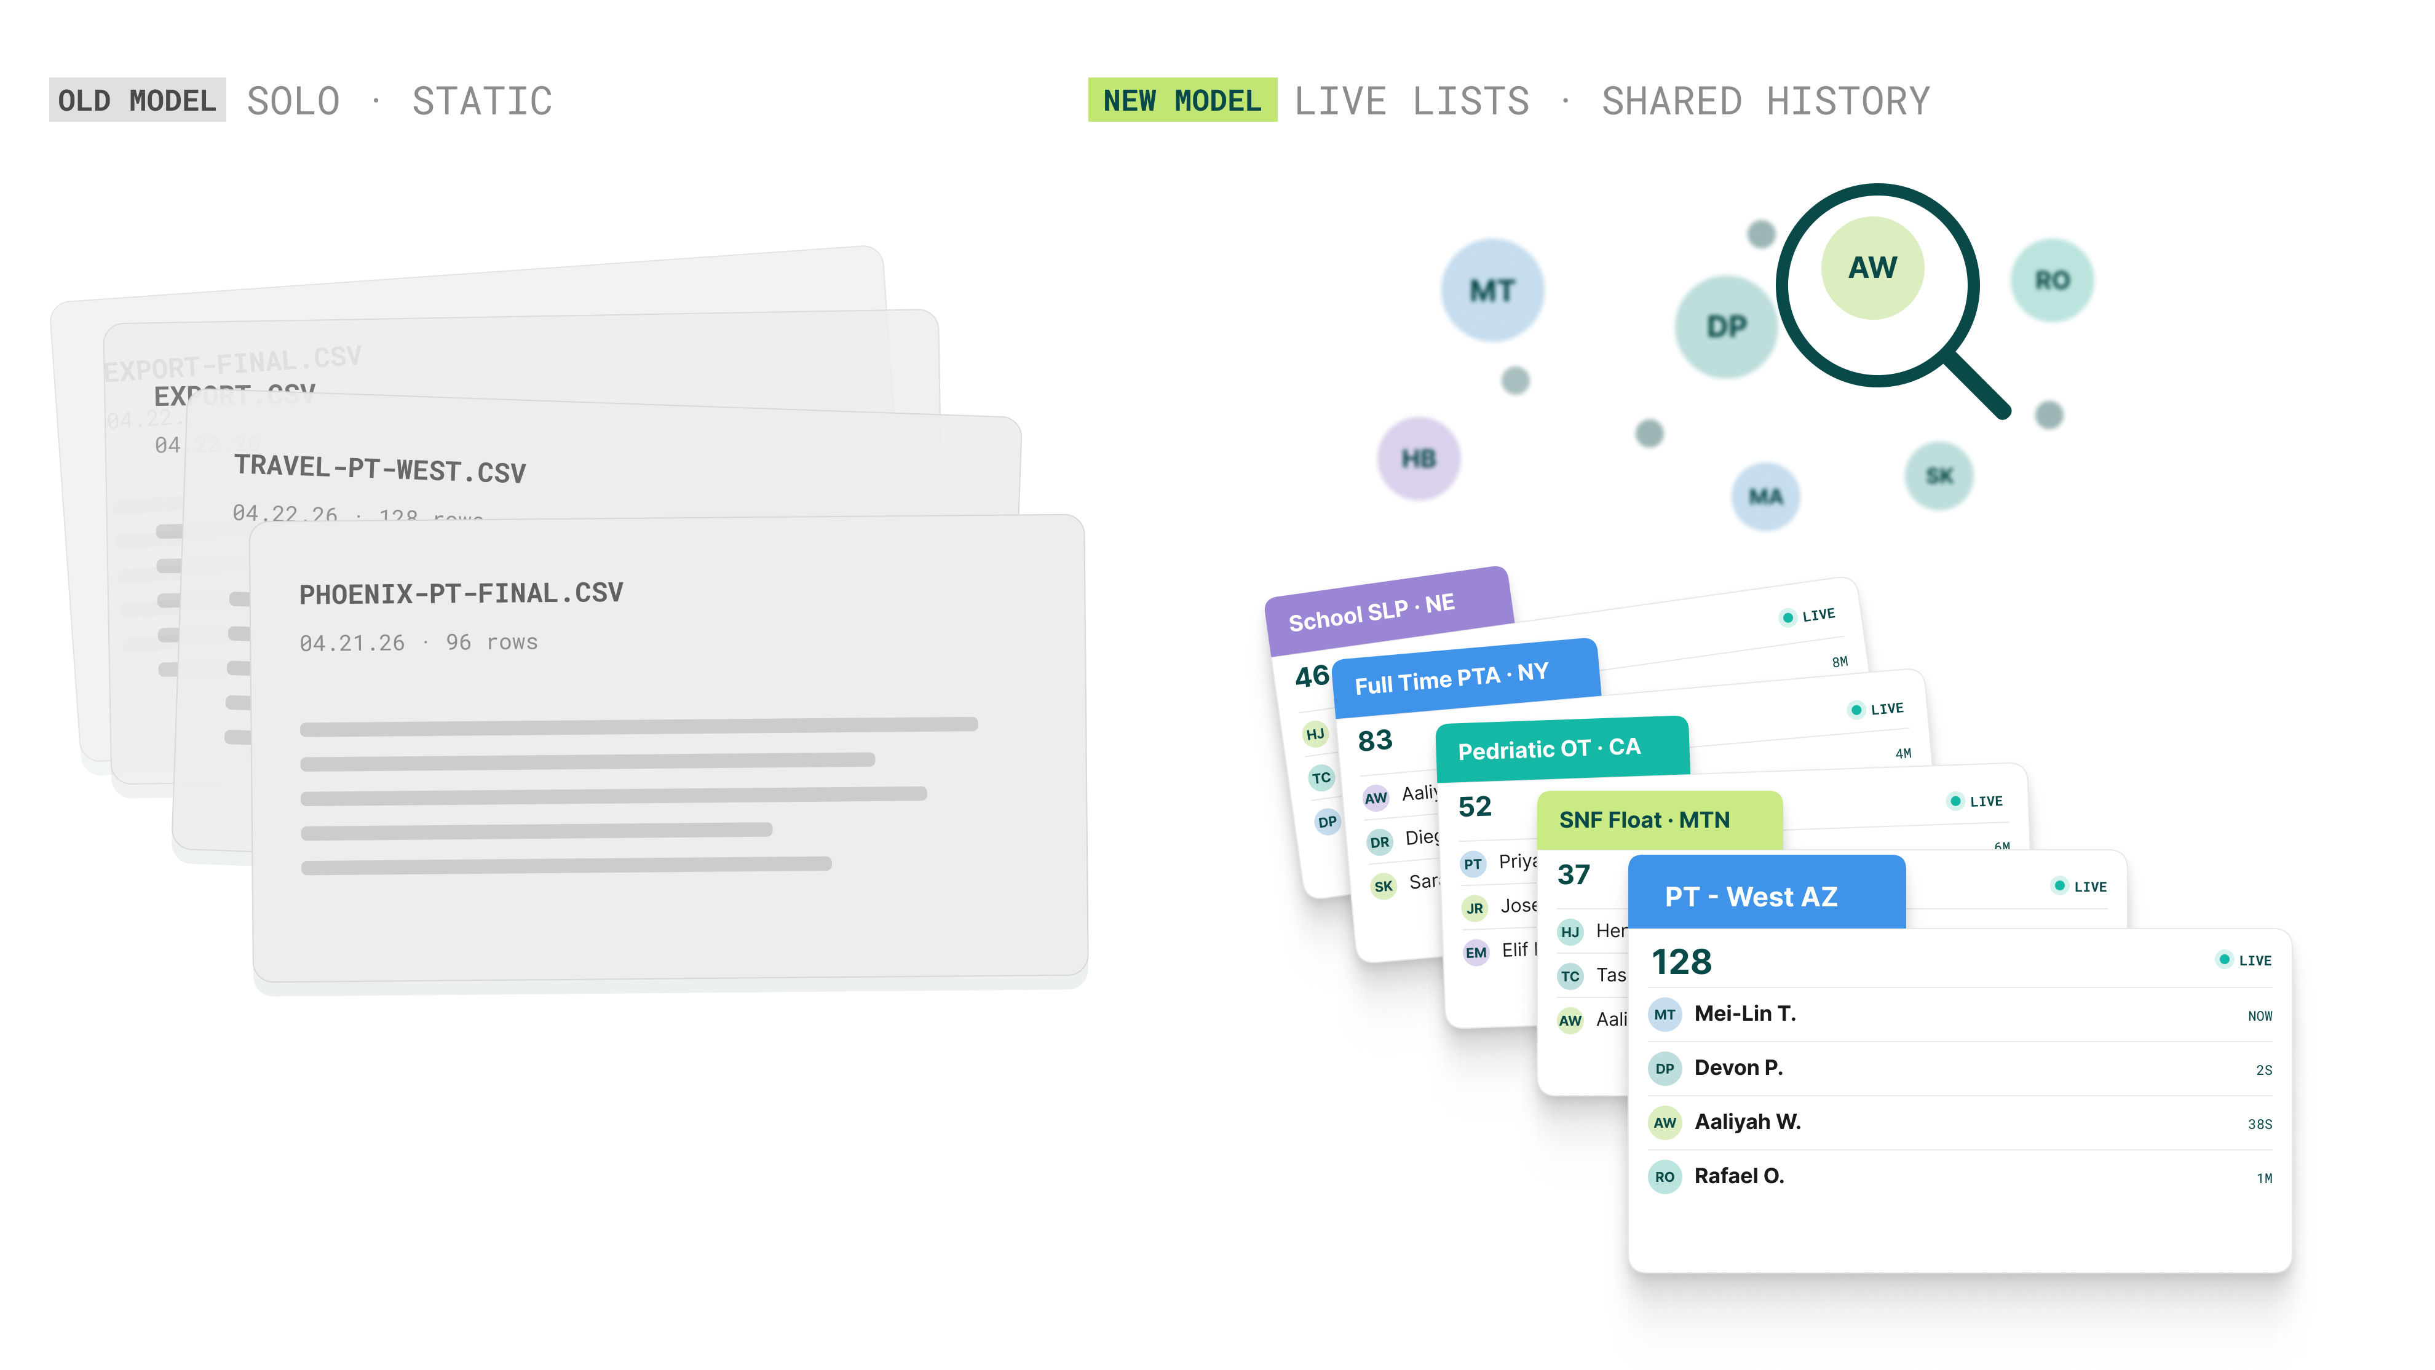The image size is (2435, 1370).
Task: Click the LIVE indicator on the Full Time PTA card
Action: tap(1875, 708)
